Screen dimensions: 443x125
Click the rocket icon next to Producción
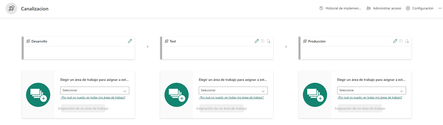click(305, 41)
